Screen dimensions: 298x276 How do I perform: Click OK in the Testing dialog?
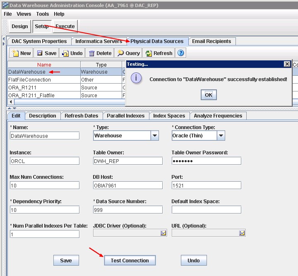coord(208,95)
